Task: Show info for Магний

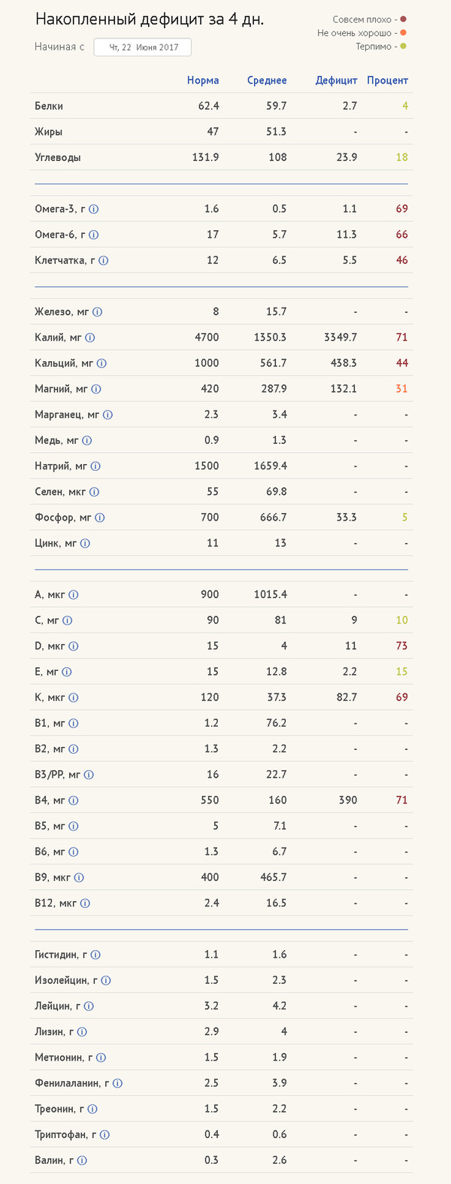Action: (x=95, y=389)
